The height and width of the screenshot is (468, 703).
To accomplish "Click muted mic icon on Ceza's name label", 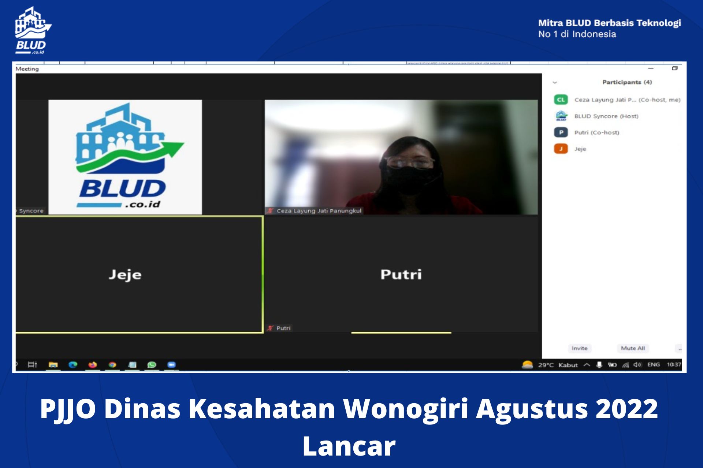I will (271, 211).
